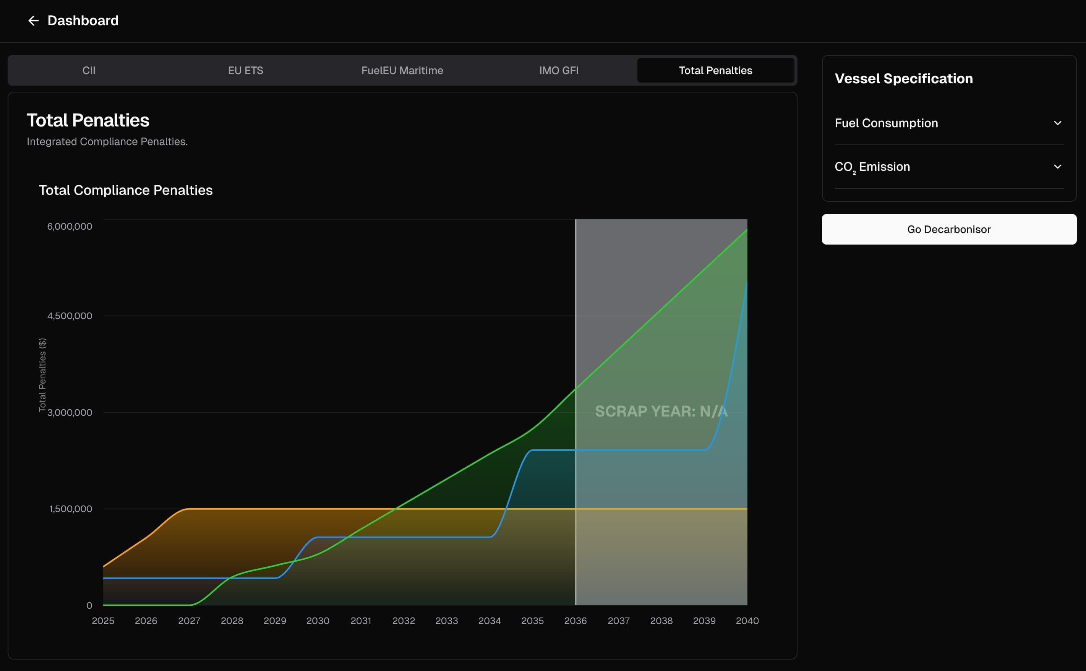Click the back arrow next to Dashboard
Viewport: 1086px width, 671px height.
pos(33,21)
